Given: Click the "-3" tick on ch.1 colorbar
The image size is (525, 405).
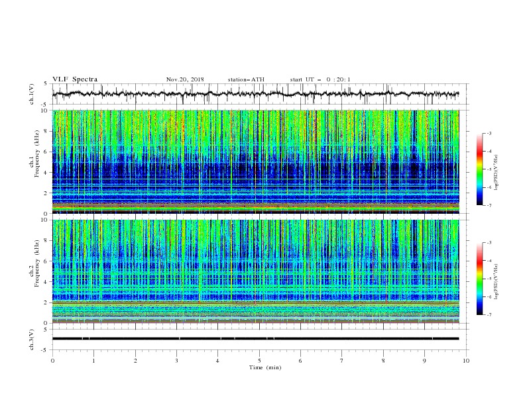Looking at the screenshot, I should pos(489,133).
